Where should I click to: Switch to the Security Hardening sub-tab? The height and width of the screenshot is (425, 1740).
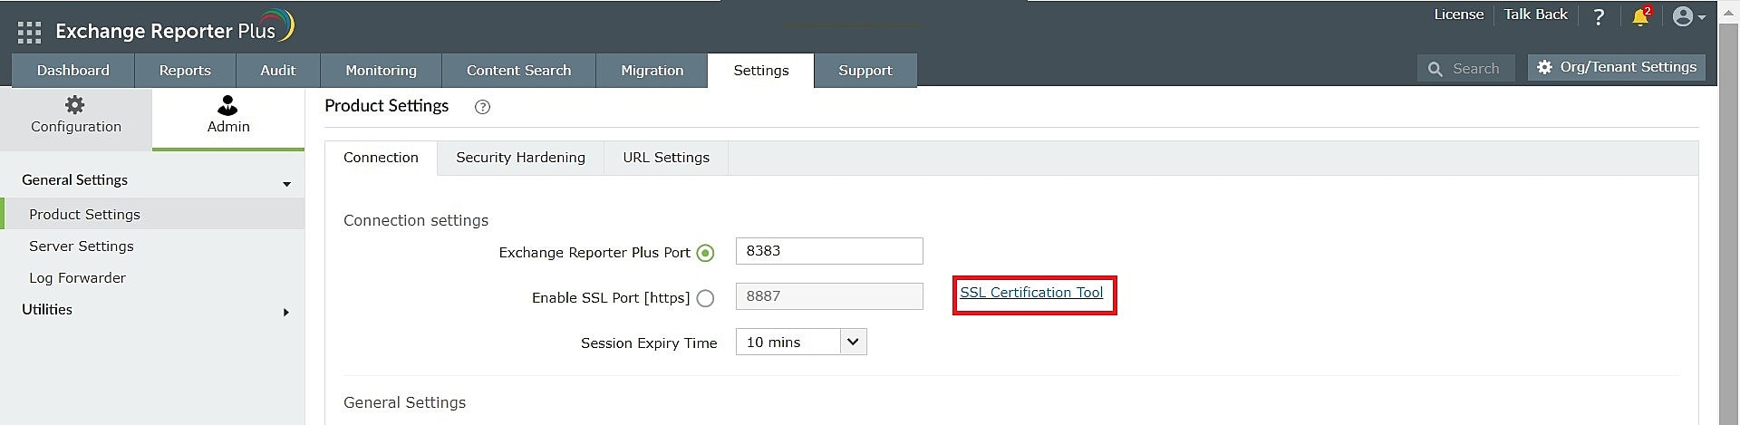(x=520, y=158)
